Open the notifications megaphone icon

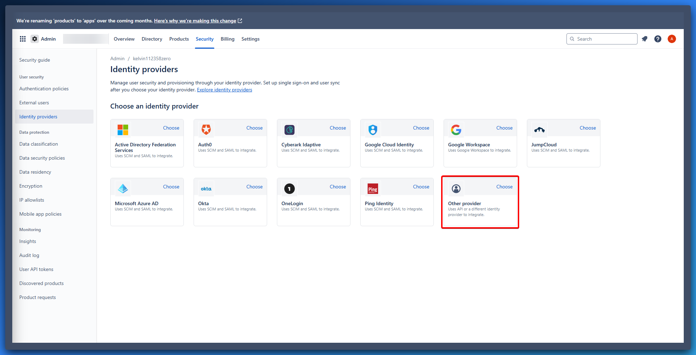[x=645, y=39]
